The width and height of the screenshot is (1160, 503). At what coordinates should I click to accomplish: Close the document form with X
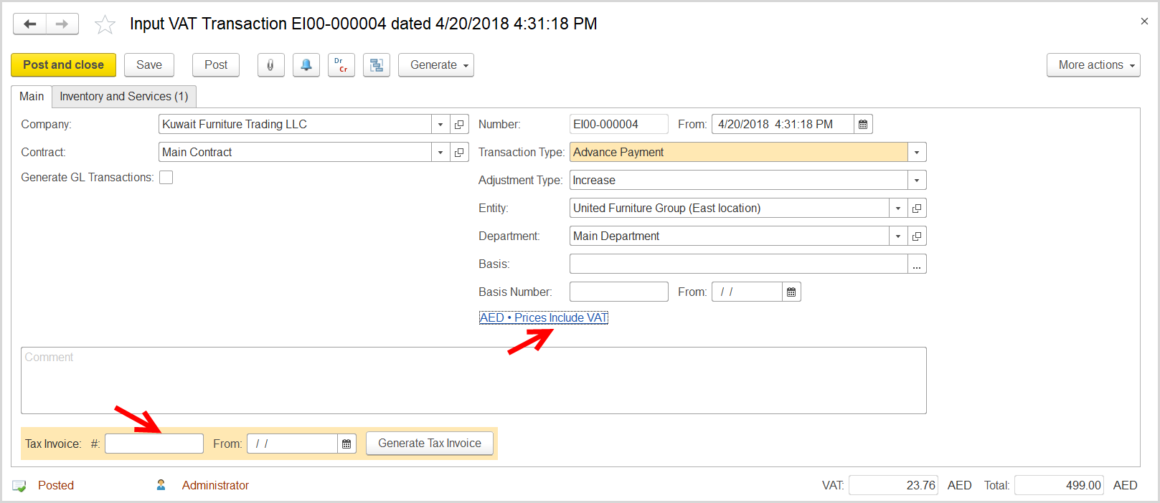(1144, 21)
